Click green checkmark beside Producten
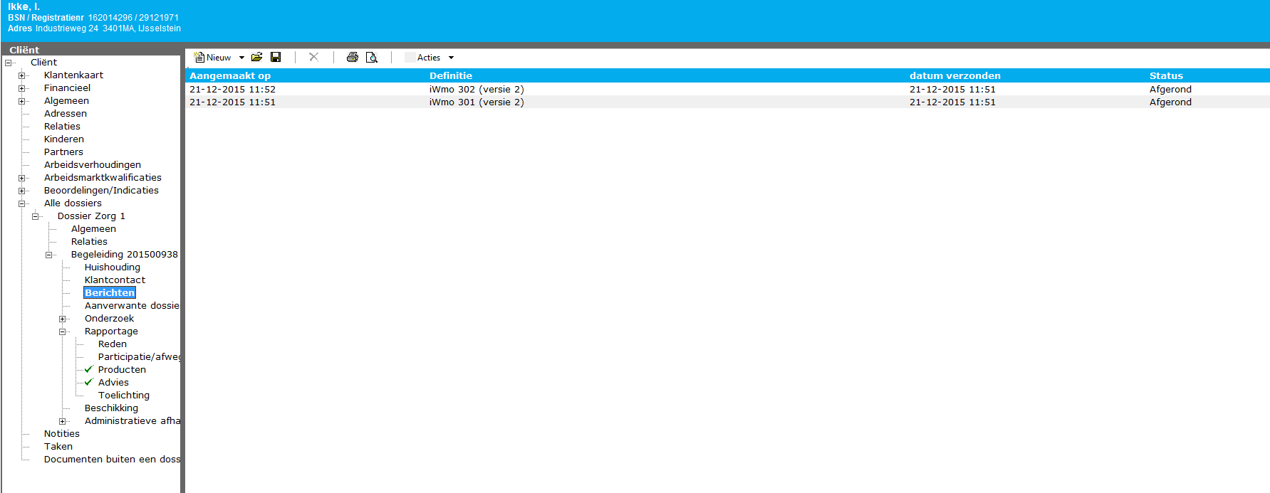This screenshot has width=1270, height=493. [88, 370]
